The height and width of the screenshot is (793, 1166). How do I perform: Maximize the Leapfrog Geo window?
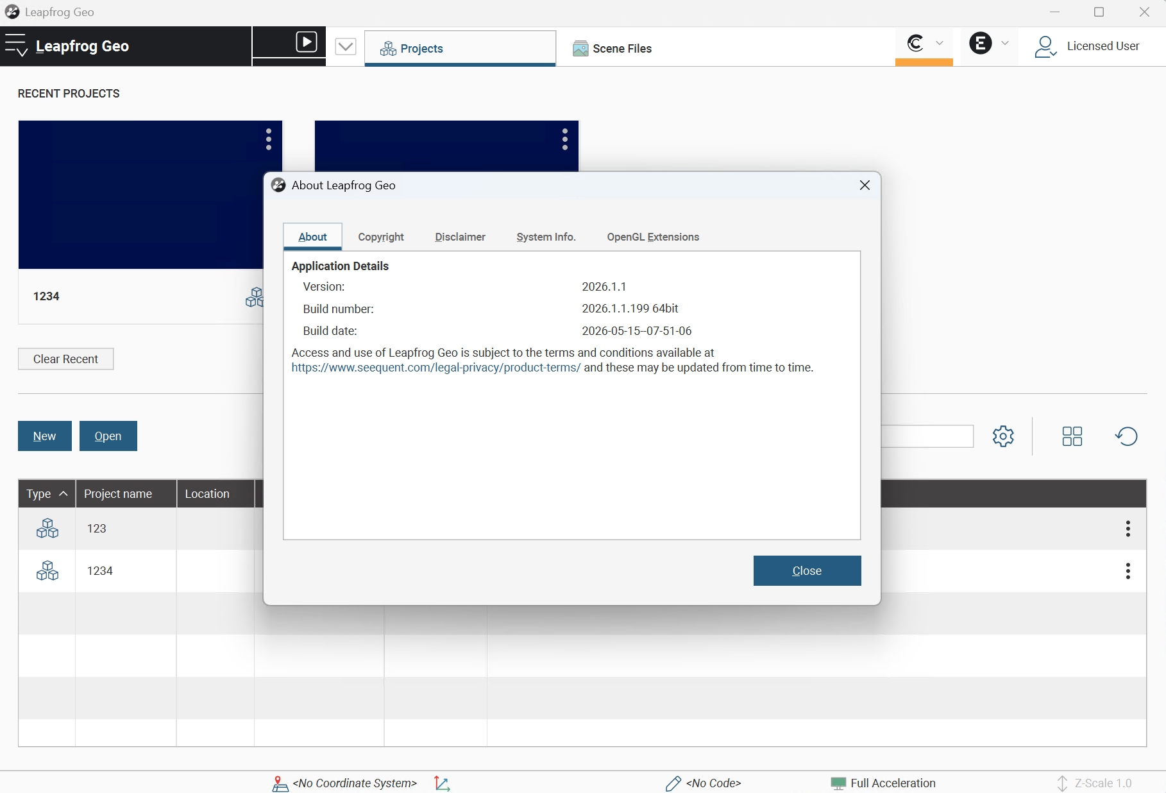[x=1099, y=12]
